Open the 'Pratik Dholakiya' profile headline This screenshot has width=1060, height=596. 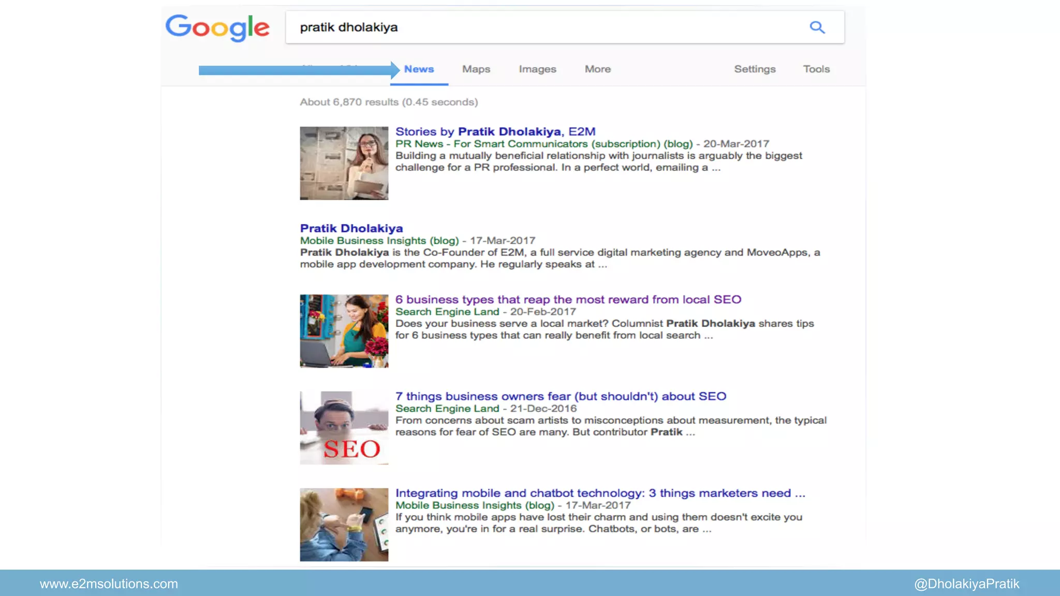[351, 229]
